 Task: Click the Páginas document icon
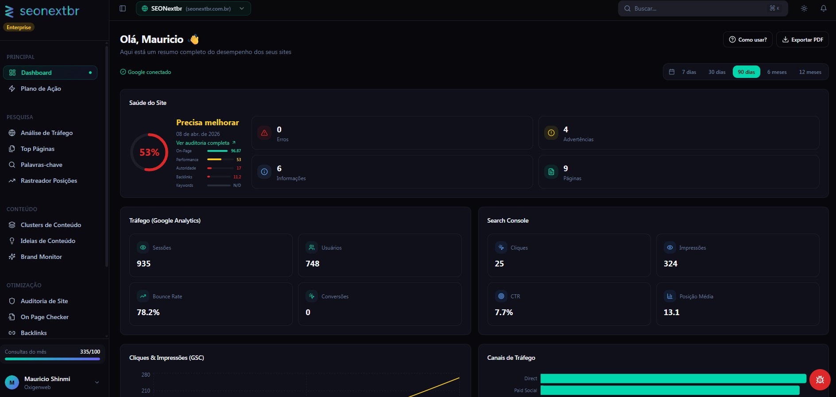pyautogui.click(x=551, y=172)
